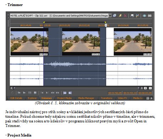Click the horizontal timeline scrollbar track
The width and height of the screenshot is (163, 139).
[x=76, y=88]
